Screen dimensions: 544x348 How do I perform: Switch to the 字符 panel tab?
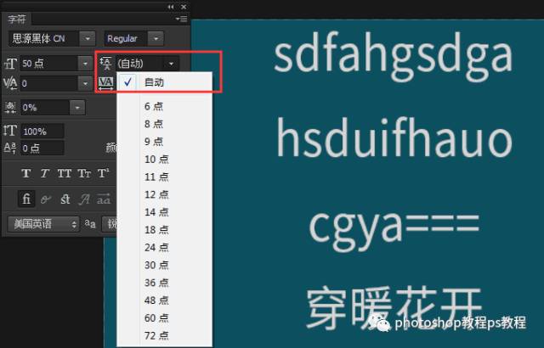(x=17, y=18)
